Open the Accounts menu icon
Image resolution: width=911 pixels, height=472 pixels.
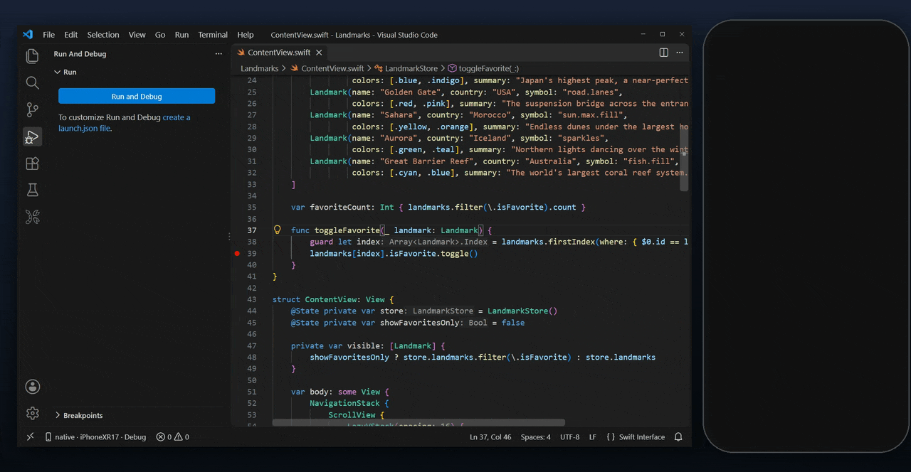(32, 387)
